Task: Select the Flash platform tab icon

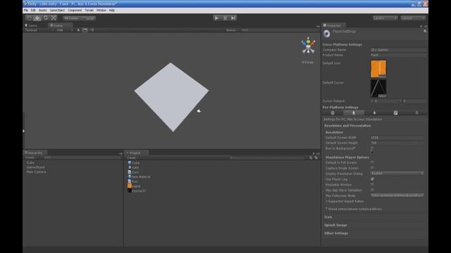Action: pyautogui.click(x=416, y=113)
